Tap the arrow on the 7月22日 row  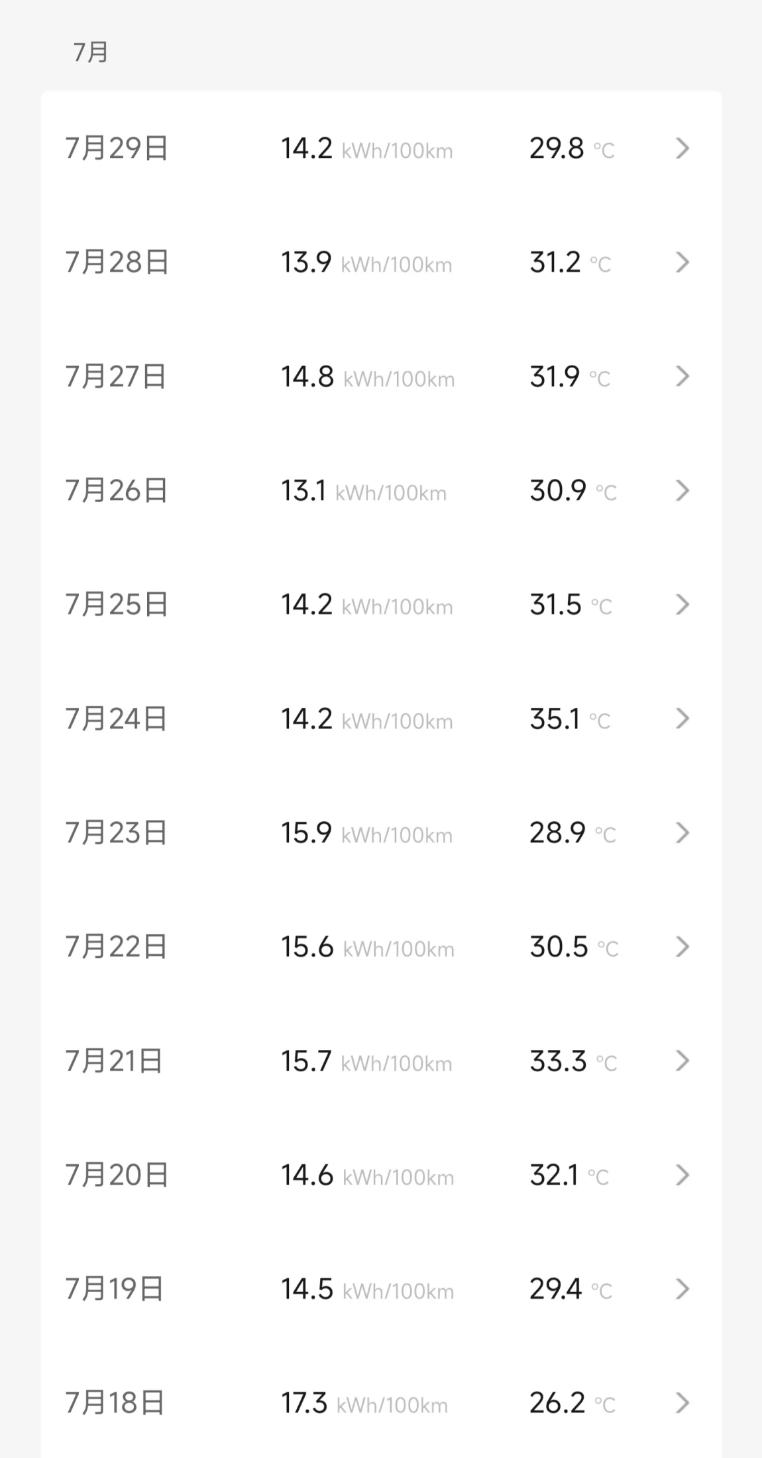click(x=682, y=947)
